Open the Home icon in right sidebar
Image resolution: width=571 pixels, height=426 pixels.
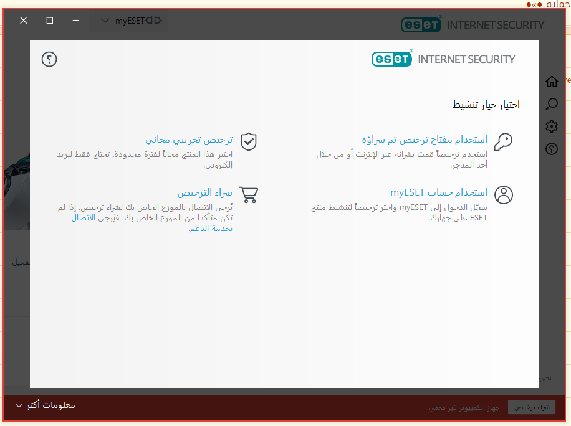(552, 81)
